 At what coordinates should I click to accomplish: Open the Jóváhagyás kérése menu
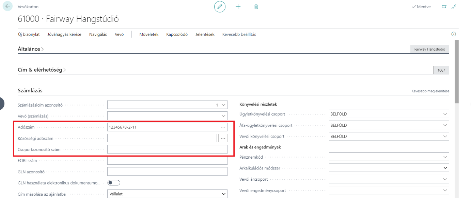pos(64,34)
